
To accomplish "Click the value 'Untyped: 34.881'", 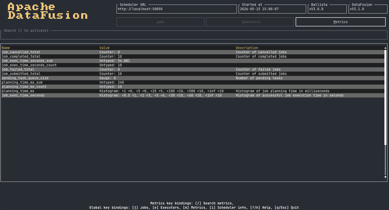I will click(x=115, y=61).
